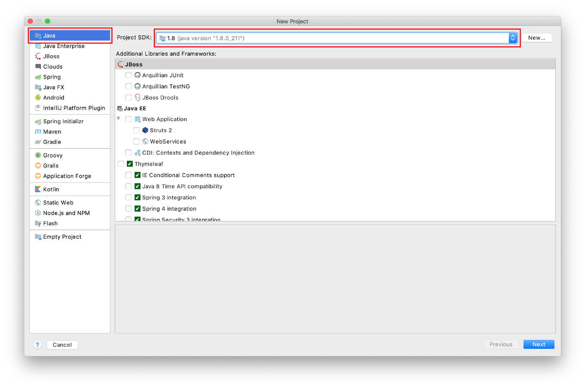Check IE Conditional Comments support checkbox
Screen dimensions: 585x388
pos(128,175)
